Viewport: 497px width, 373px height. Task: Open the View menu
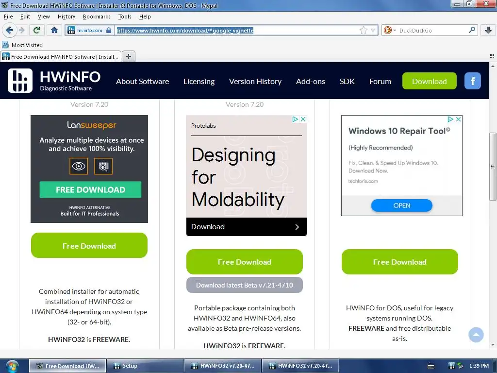coord(44,17)
